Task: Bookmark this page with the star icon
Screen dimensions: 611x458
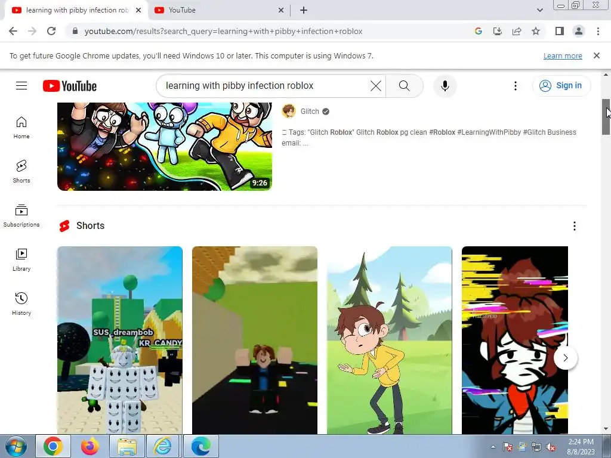Action: (x=536, y=31)
